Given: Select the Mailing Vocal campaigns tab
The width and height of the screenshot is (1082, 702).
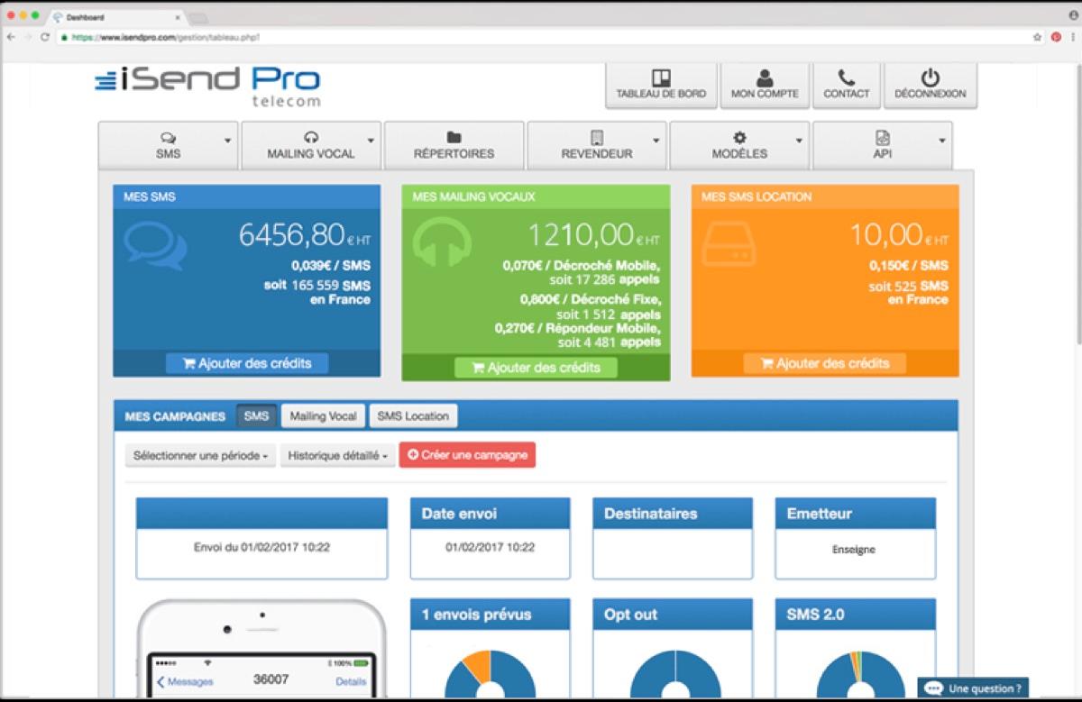Looking at the screenshot, I should click(322, 415).
